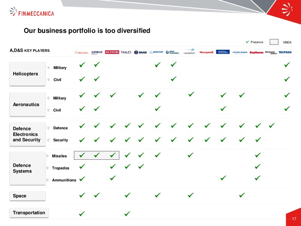Click the Presence legend text
Screen dimensions: 301x226
tap(257, 42)
